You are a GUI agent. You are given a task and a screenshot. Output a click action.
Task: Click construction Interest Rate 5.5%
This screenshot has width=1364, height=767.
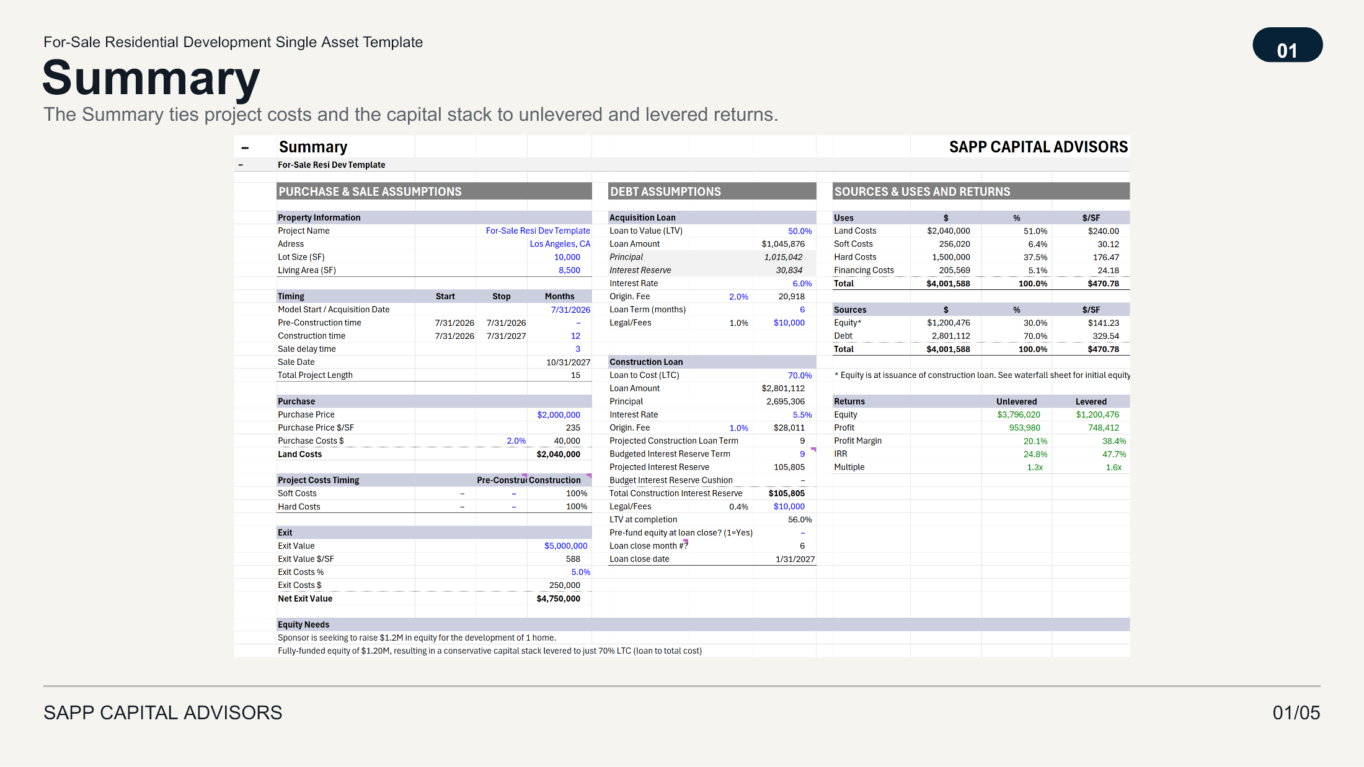802,414
